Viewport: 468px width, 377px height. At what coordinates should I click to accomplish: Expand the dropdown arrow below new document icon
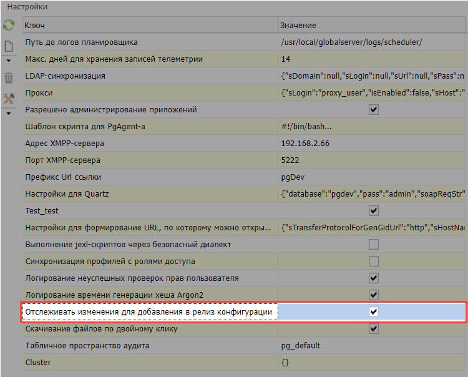pos(9,61)
